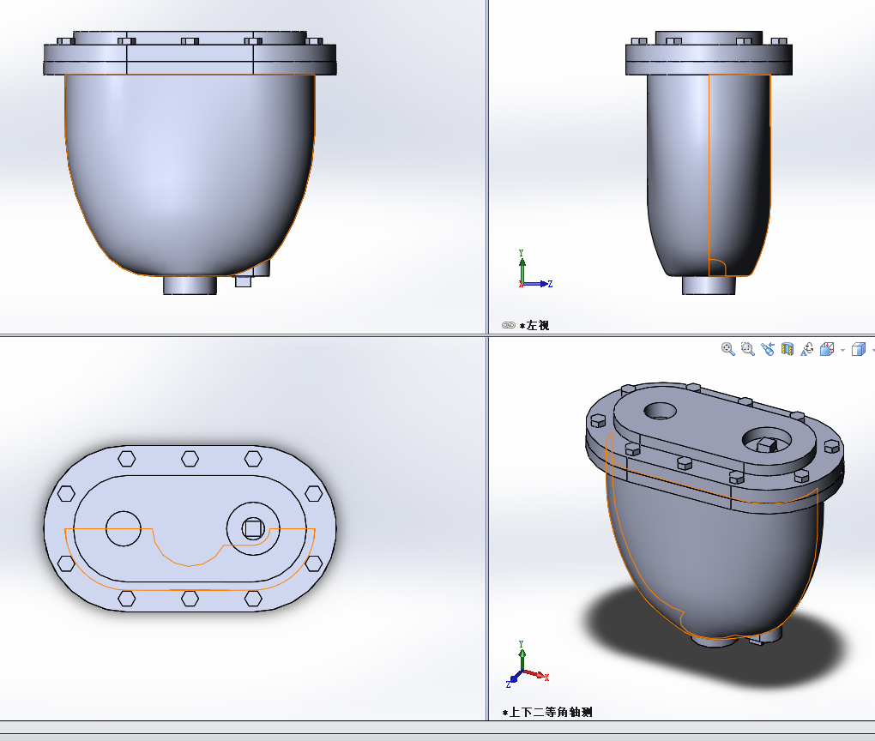Viewport: 875px width, 741px height.
Task: Restore the Previous View
Action: tap(767, 349)
